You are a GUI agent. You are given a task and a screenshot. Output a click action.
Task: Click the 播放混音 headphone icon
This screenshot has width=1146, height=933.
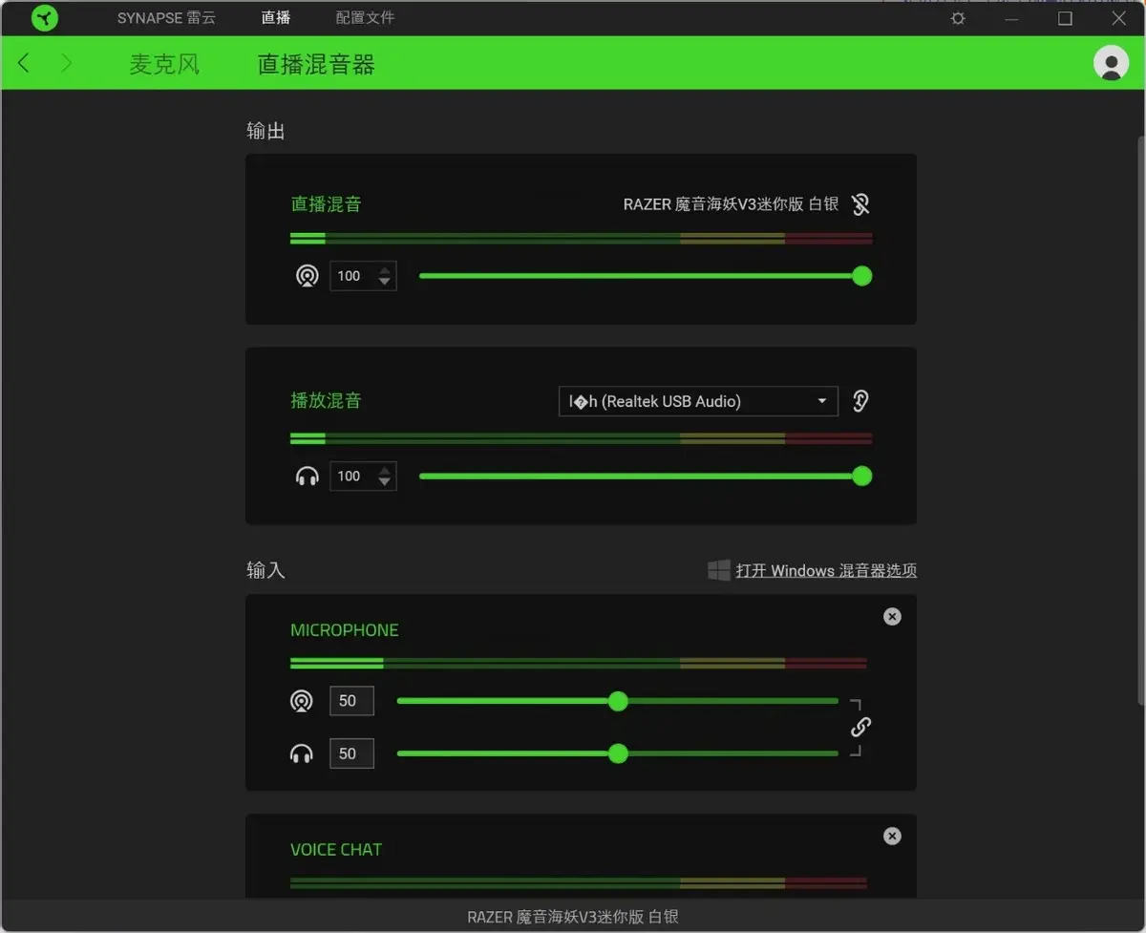click(307, 477)
